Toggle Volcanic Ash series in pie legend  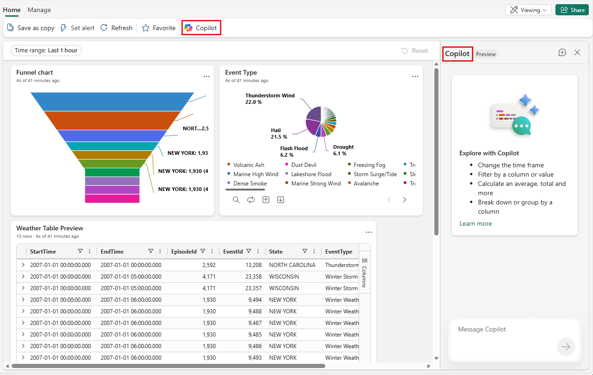coord(248,165)
